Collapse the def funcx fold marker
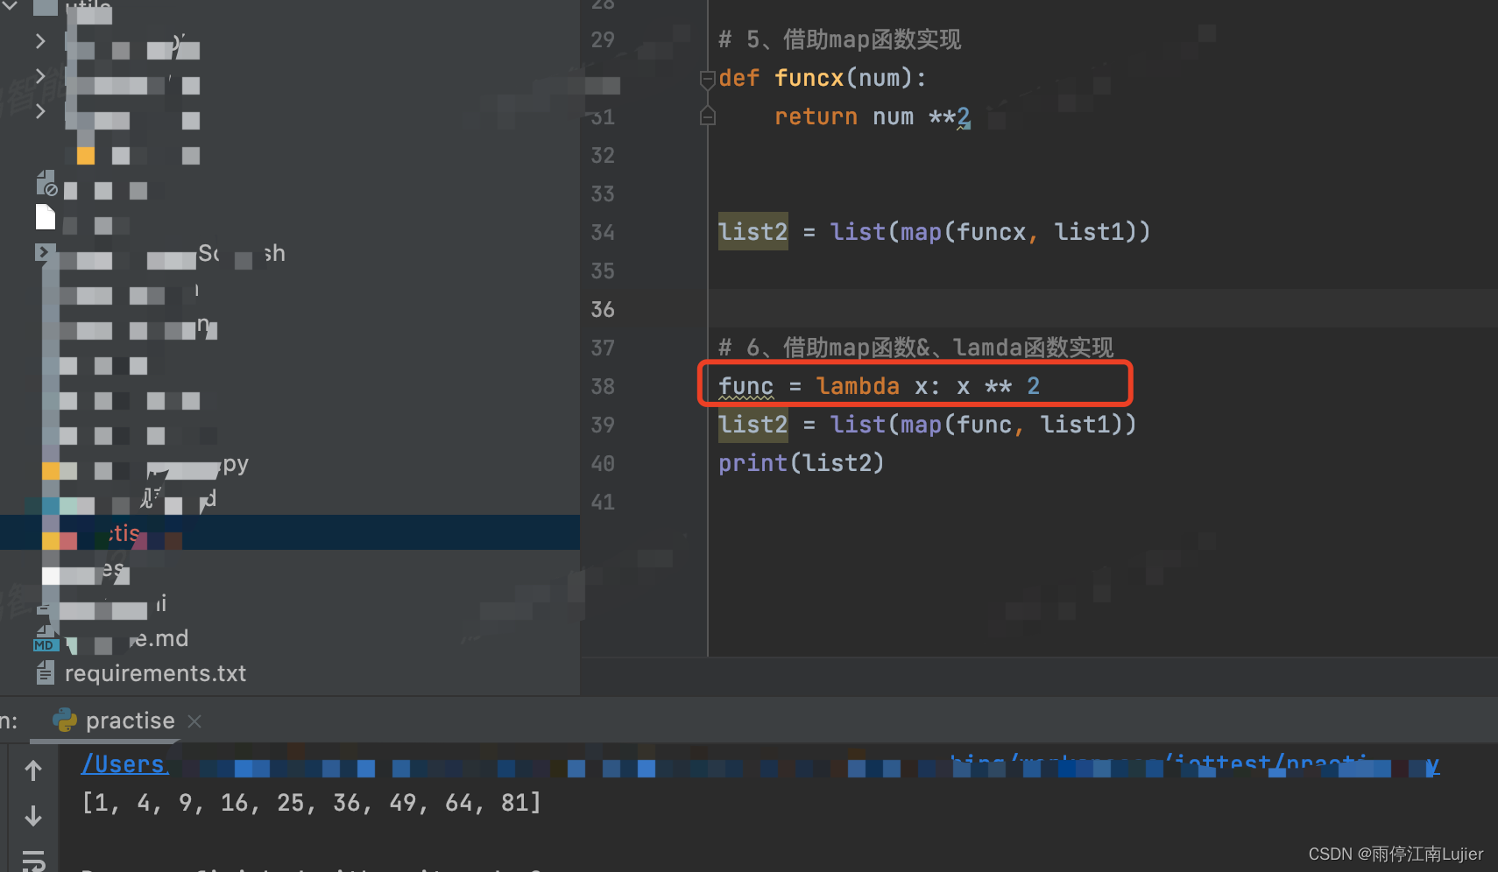The height and width of the screenshot is (872, 1498). [708, 79]
